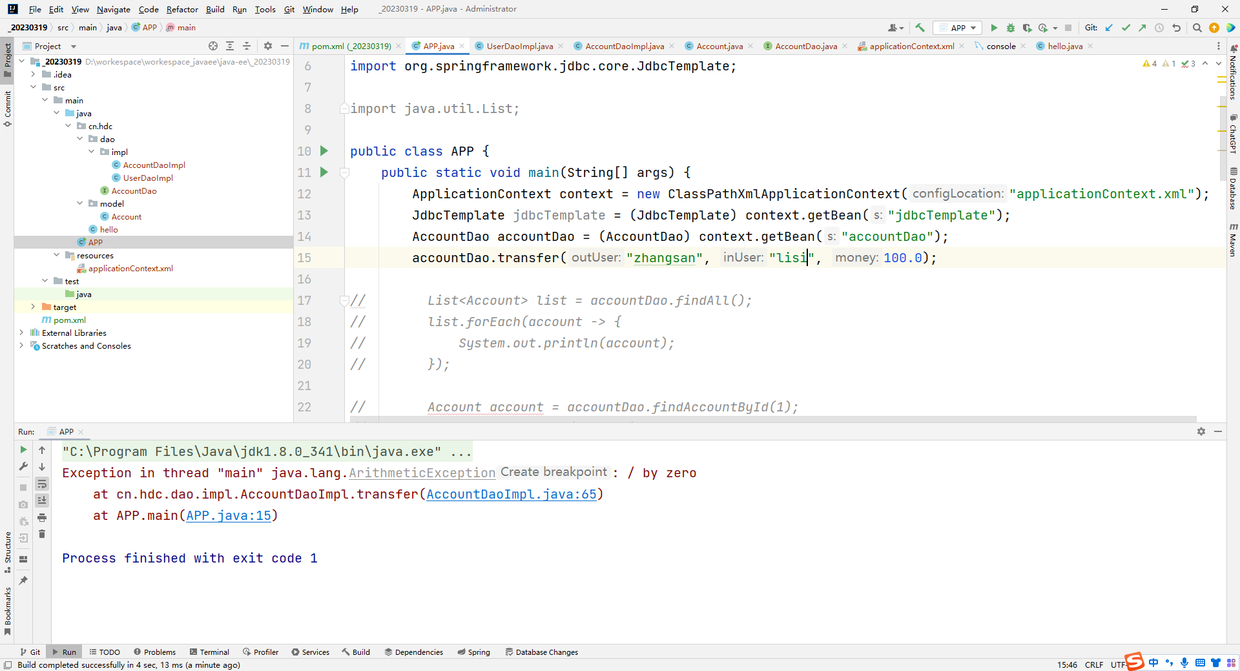Viewport: 1240px width, 671px height.
Task: Open the Spring tool window button
Action: [x=474, y=652]
